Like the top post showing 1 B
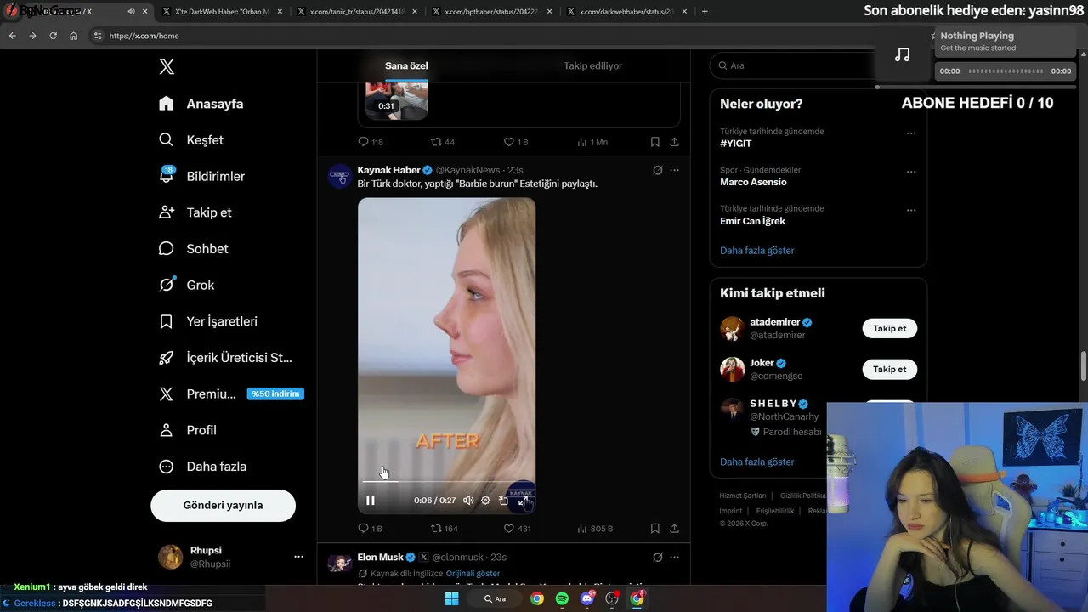Viewport: 1088px width, 612px height. tap(516, 142)
